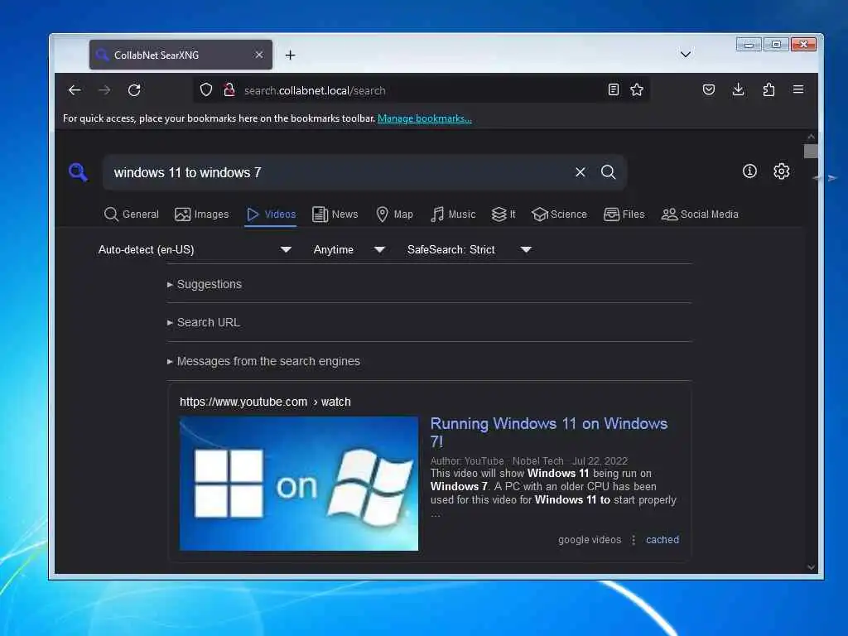Click the Manage bookmarks link
Image resolution: width=848 pixels, height=636 pixels.
tap(425, 118)
